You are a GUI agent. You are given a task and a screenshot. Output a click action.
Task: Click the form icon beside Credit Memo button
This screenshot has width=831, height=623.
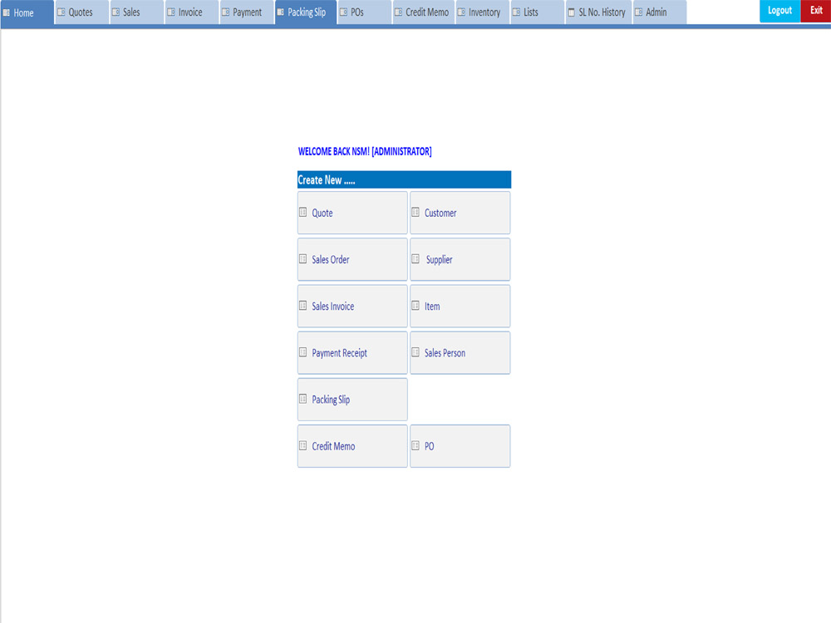coord(302,445)
